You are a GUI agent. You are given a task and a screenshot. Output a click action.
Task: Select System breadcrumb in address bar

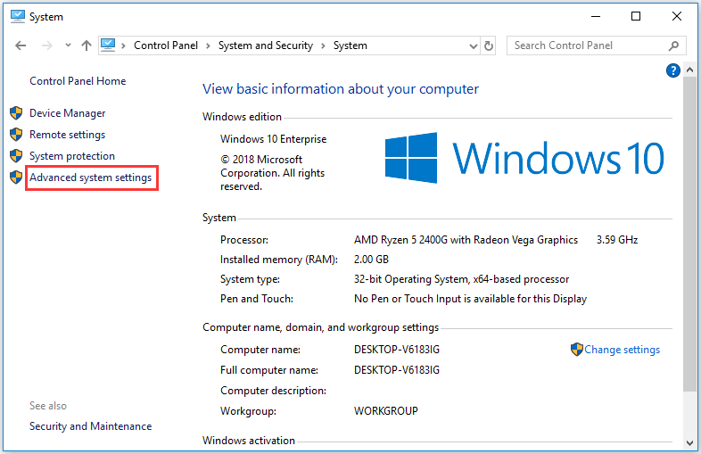click(x=350, y=45)
